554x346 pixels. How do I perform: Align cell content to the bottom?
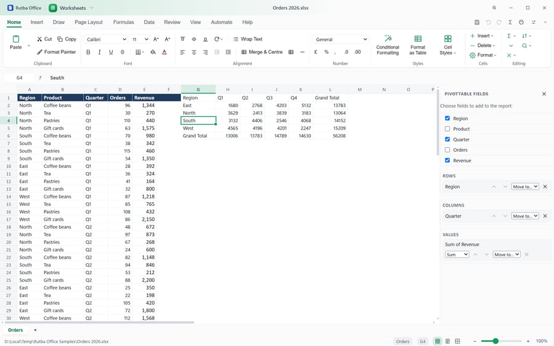pyautogui.click(x=205, y=39)
